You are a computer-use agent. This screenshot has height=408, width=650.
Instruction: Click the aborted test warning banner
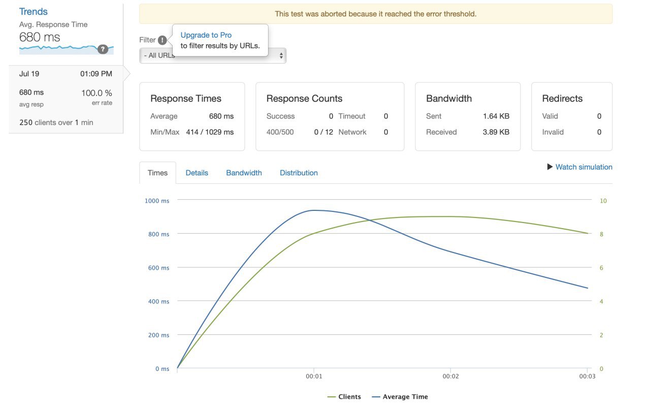click(x=375, y=14)
